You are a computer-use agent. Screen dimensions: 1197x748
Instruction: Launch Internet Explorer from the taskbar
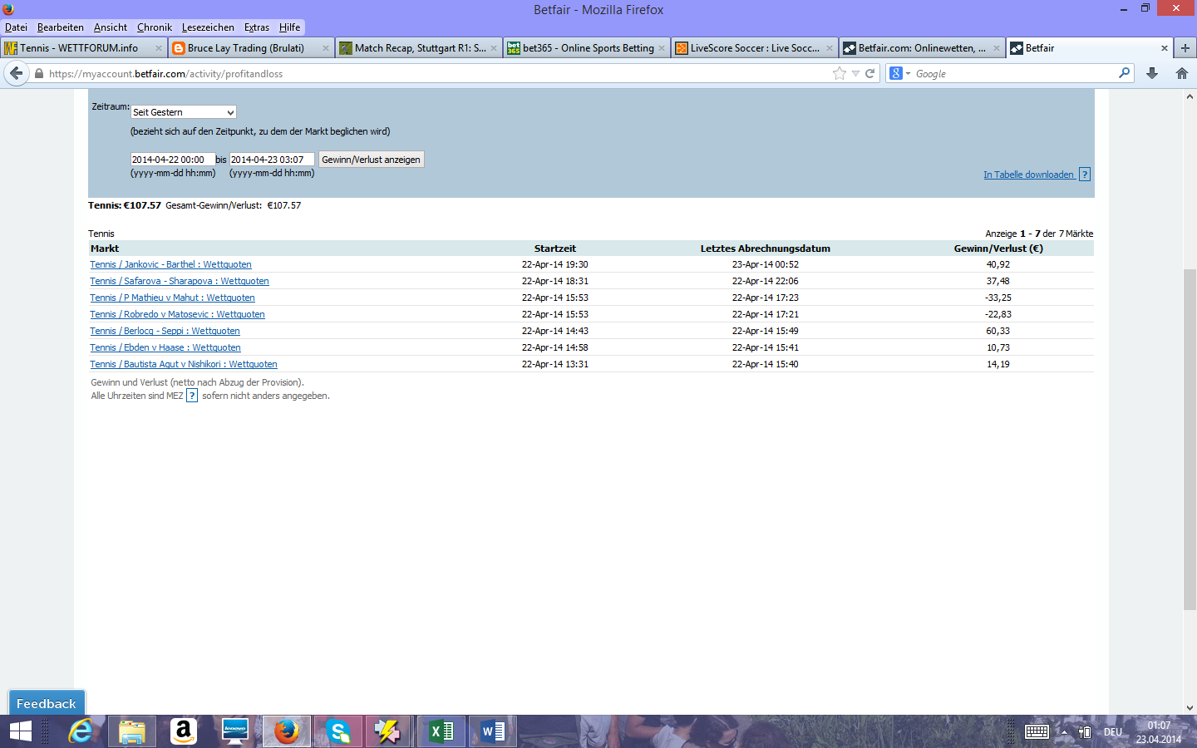(x=81, y=731)
